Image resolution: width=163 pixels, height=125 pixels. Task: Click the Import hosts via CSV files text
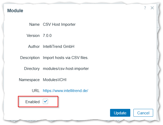pos(66,57)
